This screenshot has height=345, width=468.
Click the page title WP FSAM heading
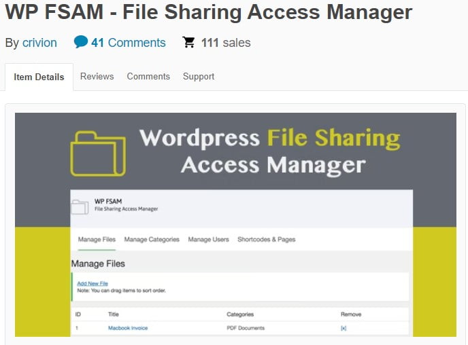pos(209,12)
